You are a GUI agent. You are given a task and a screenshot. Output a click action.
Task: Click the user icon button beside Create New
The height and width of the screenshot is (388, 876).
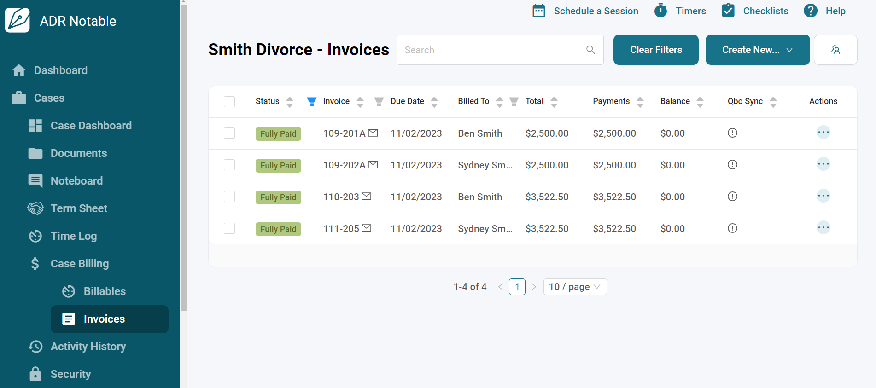(835, 50)
